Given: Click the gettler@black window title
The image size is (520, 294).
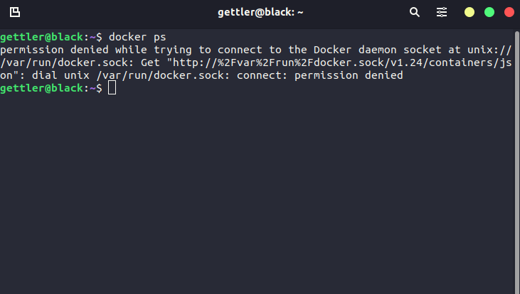Looking at the screenshot, I should click(x=260, y=12).
